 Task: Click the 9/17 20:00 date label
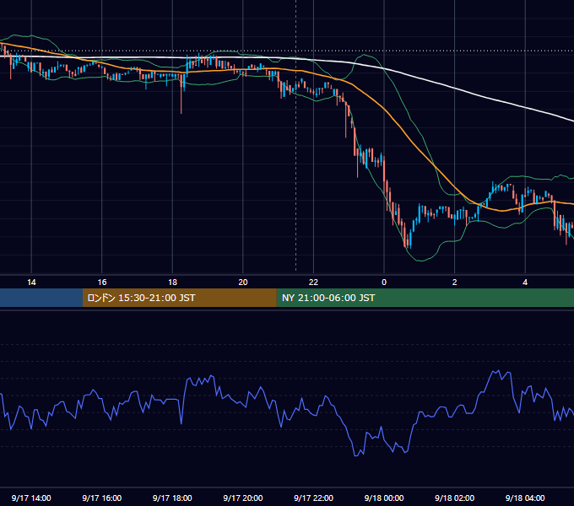[x=243, y=498]
